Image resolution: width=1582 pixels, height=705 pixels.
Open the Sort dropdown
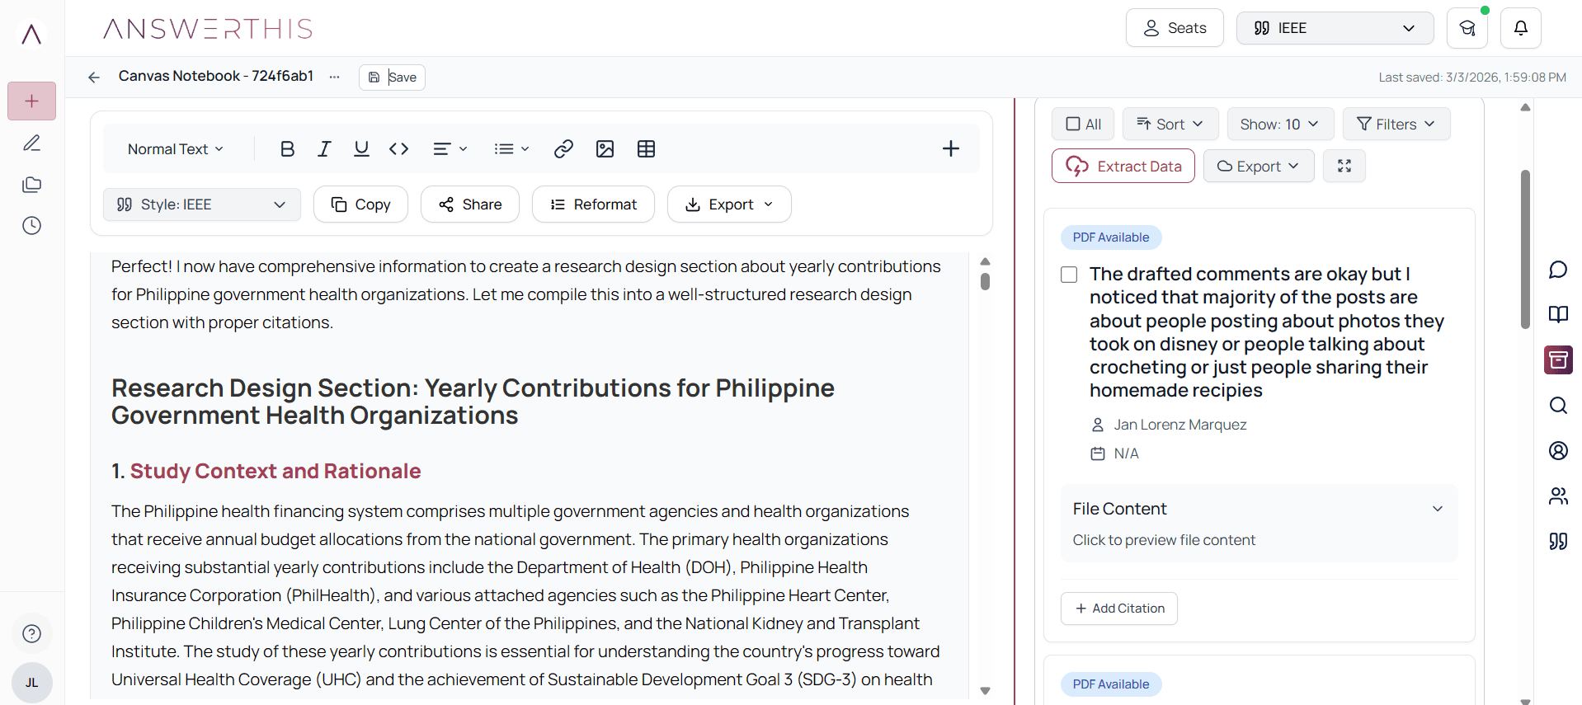point(1170,124)
